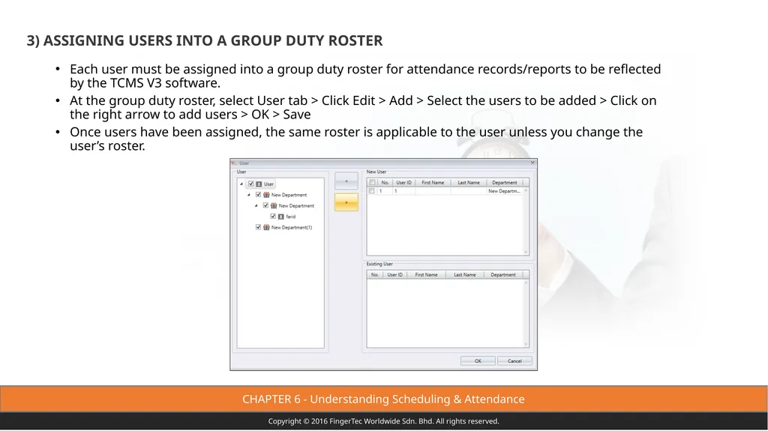Select the root User tree label
The image size is (768, 431).
(269, 184)
